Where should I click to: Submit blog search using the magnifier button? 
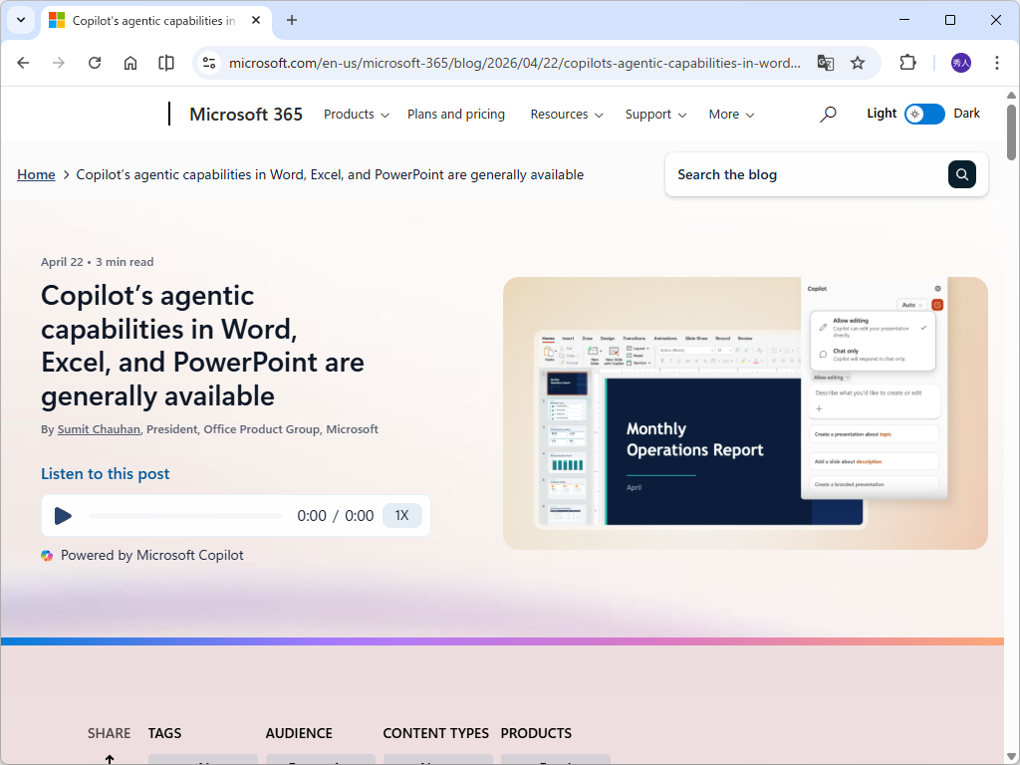(x=962, y=173)
